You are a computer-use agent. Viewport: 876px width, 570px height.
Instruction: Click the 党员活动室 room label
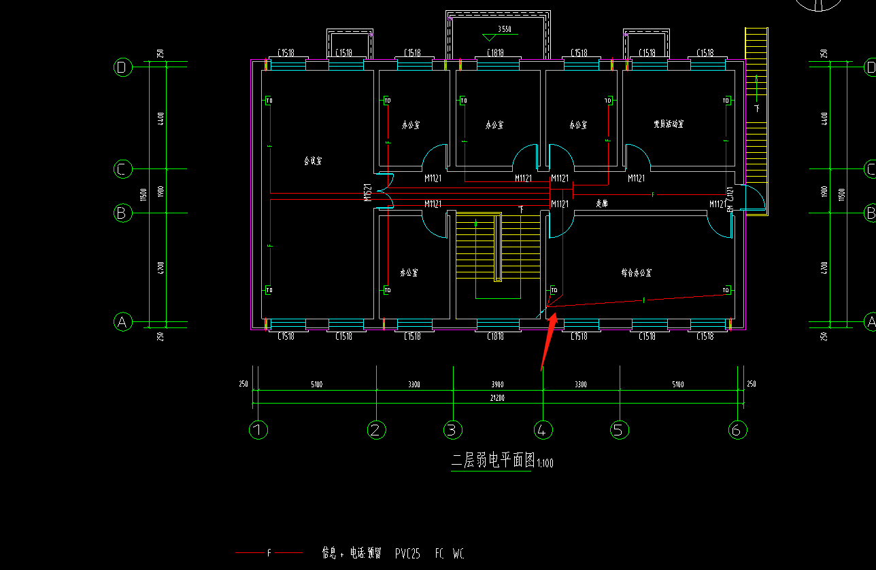click(669, 124)
